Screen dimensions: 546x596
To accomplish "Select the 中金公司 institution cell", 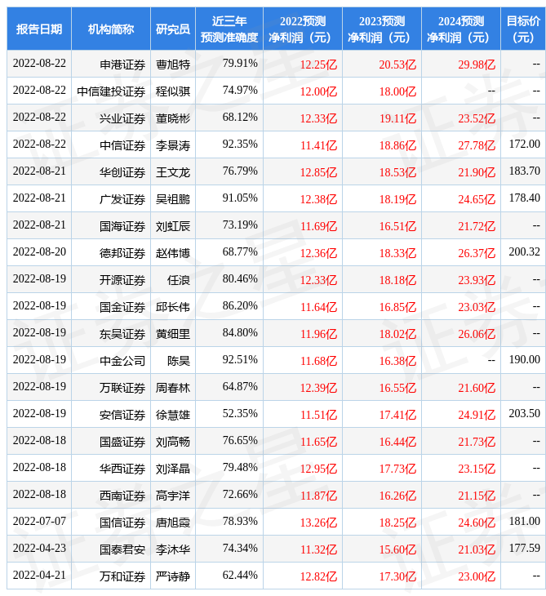I will 110,361.
